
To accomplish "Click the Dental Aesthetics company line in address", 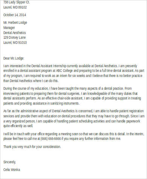I will (15, 33).
